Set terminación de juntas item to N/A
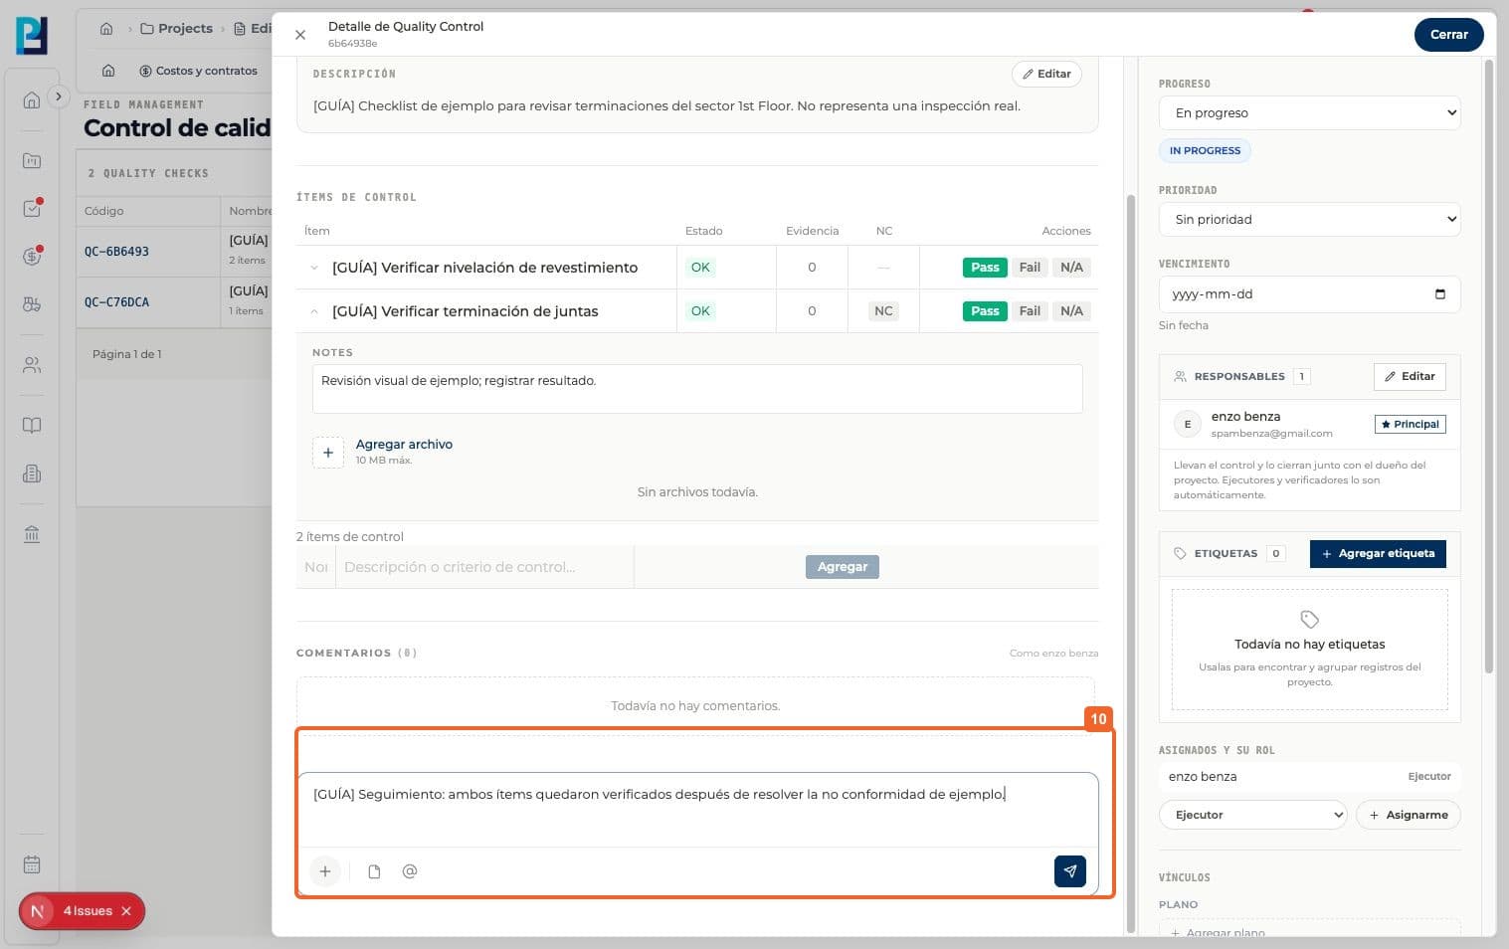 point(1071,311)
